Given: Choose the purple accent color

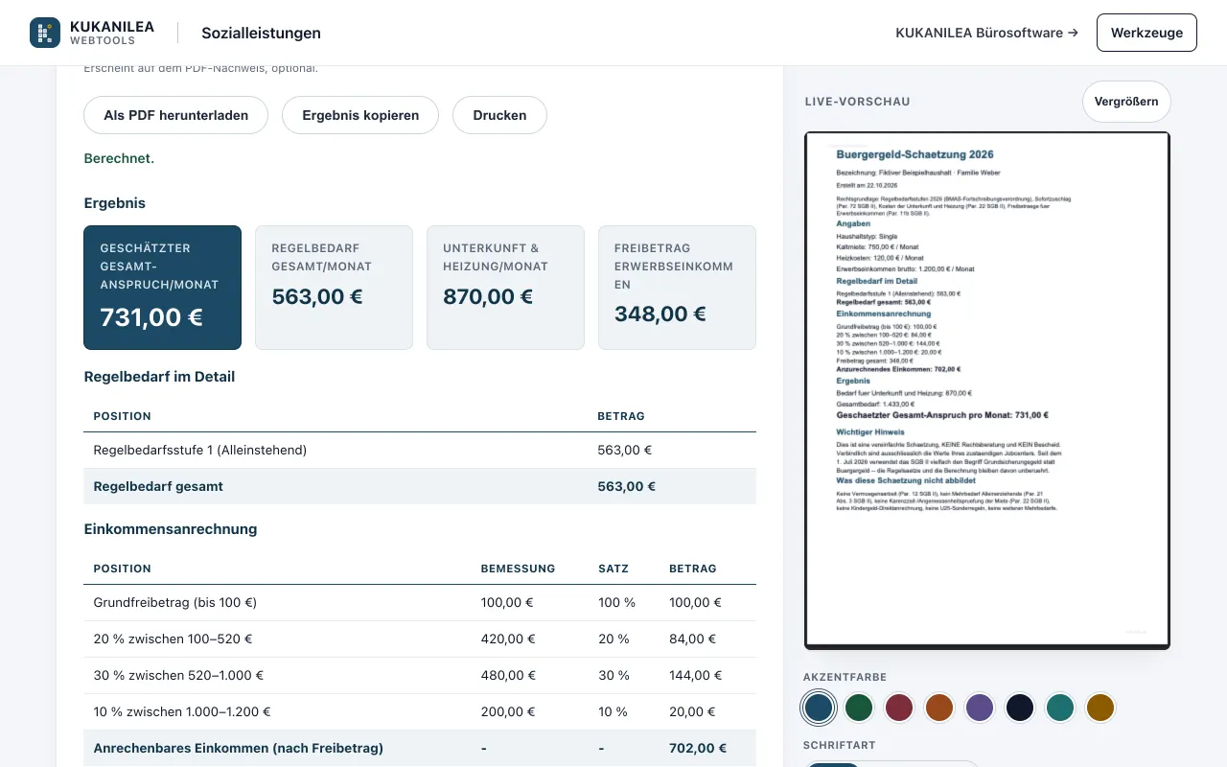Looking at the screenshot, I should (x=980, y=708).
